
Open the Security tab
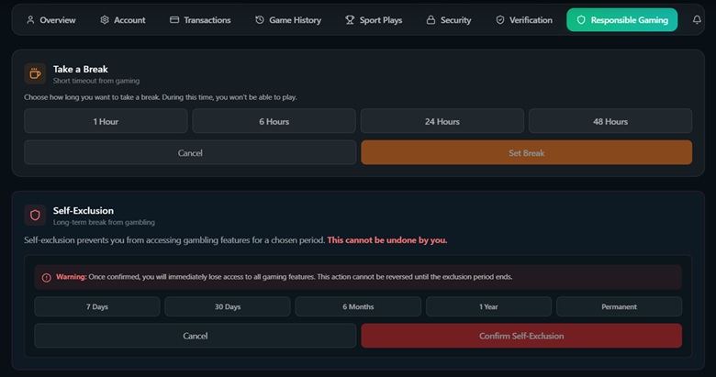click(x=449, y=20)
